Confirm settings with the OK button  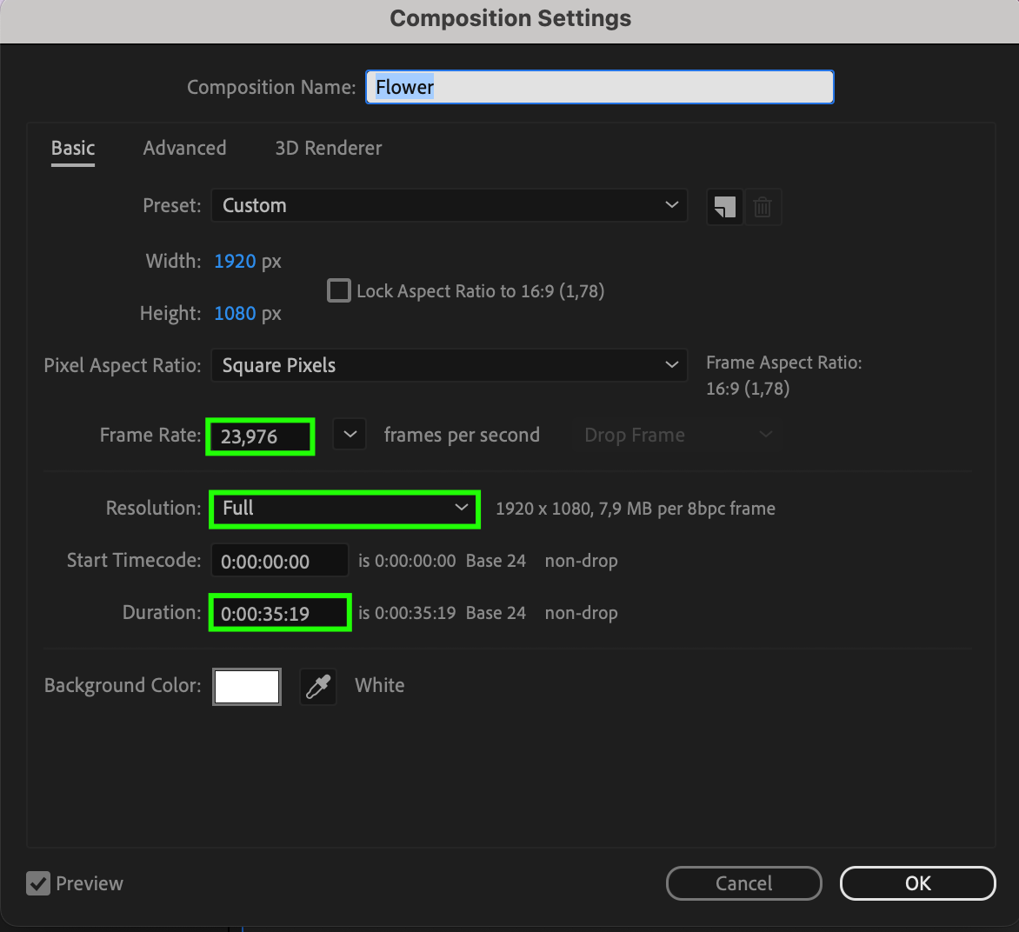click(x=917, y=883)
